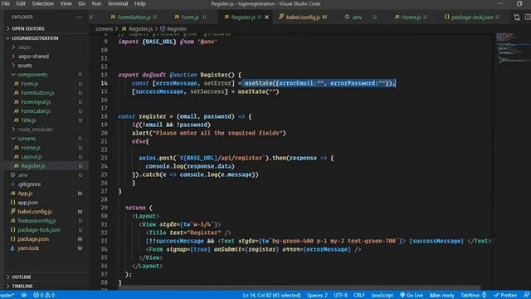Viewport: 531px width, 299px height.
Task: Click the package.json braces icon in tree
Action: (x=13, y=239)
